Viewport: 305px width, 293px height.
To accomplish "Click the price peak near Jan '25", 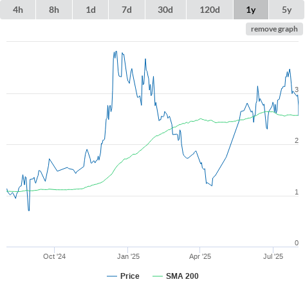I will click(116, 52).
